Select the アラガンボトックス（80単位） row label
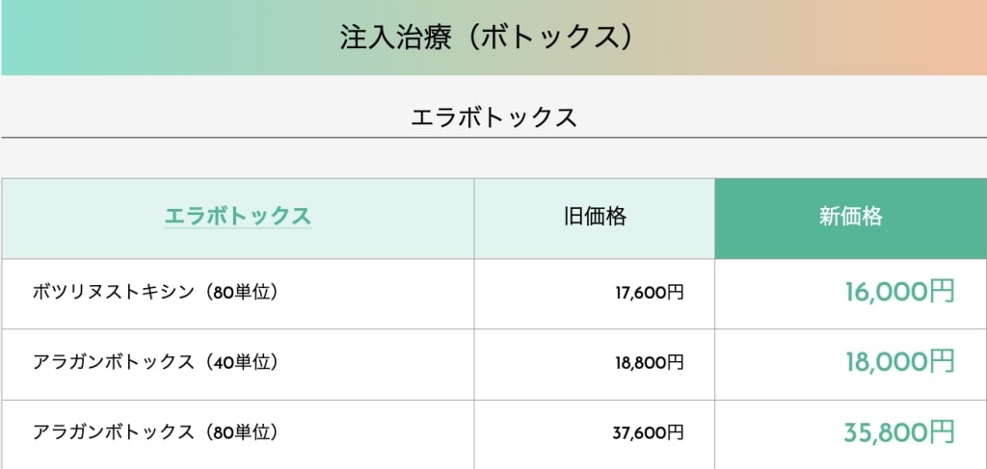Image resolution: width=987 pixels, height=469 pixels. click(155, 432)
